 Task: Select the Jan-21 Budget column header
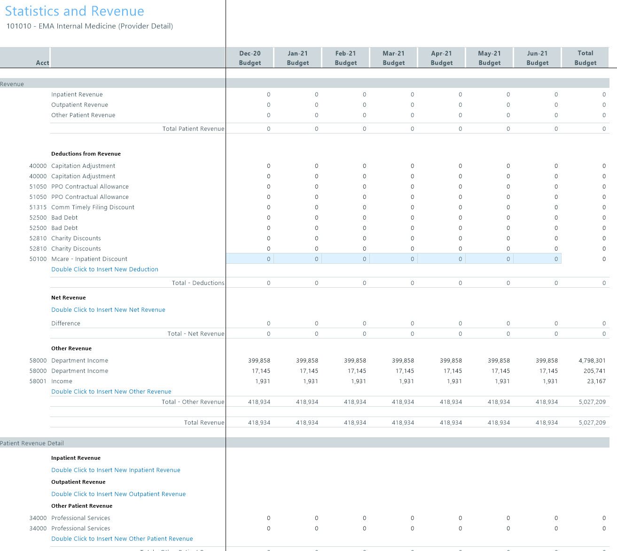click(x=297, y=57)
